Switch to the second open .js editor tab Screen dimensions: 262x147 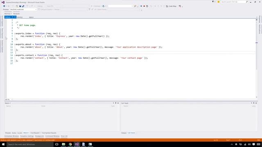click(x=20, y=17)
